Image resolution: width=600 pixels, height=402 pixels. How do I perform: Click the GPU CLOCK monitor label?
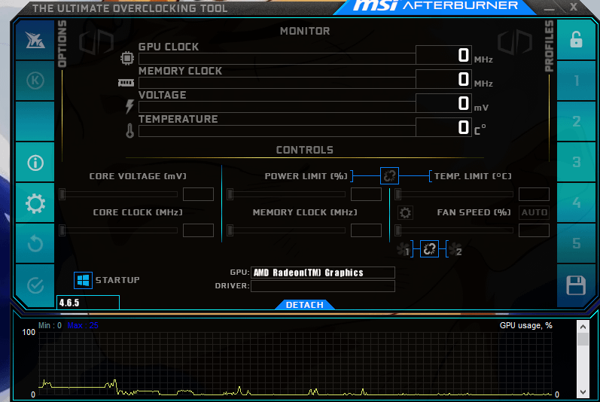pos(169,47)
